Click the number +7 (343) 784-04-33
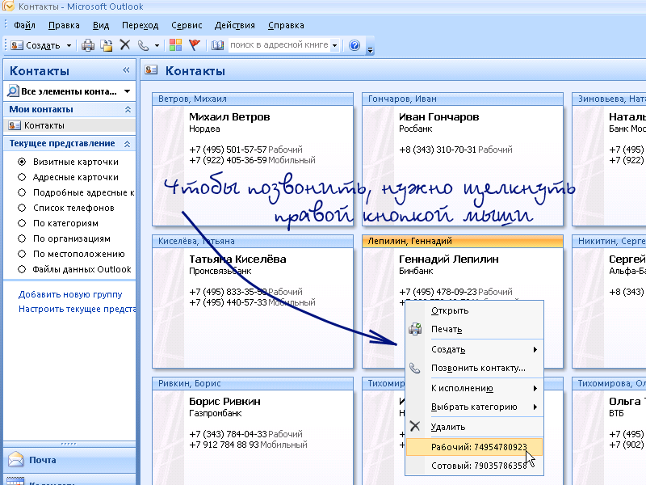Viewport: 646px width, 485px height. 229,434
